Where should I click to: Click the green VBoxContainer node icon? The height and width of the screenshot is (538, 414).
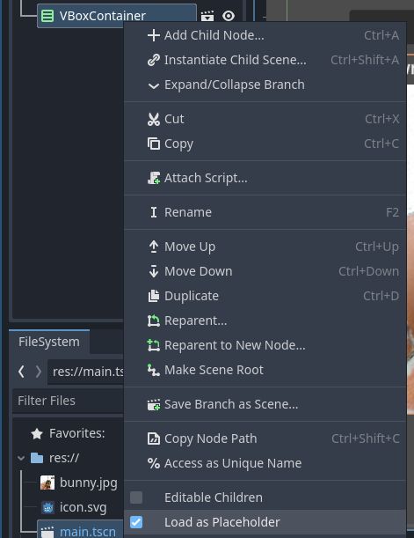coord(47,16)
